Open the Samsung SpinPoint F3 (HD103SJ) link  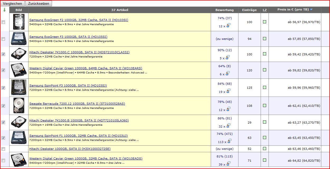(x=68, y=86)
